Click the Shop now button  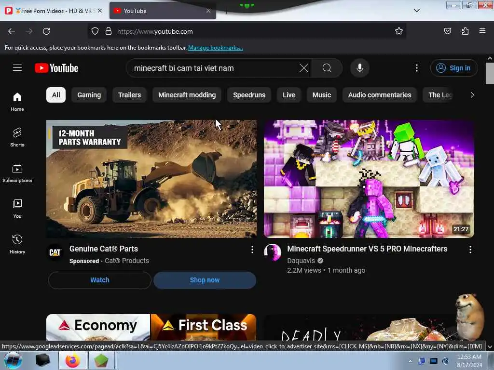(205, 280)
